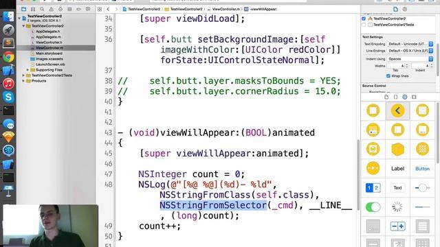The image size is (440, 247).
Task: Open the Debug navigator icon
Action: (69, 9)
